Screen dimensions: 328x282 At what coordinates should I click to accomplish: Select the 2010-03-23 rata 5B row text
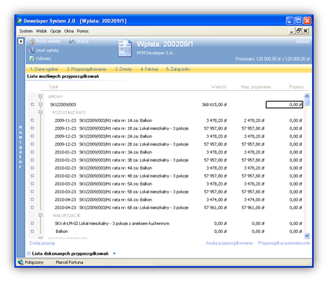point(121,192)
